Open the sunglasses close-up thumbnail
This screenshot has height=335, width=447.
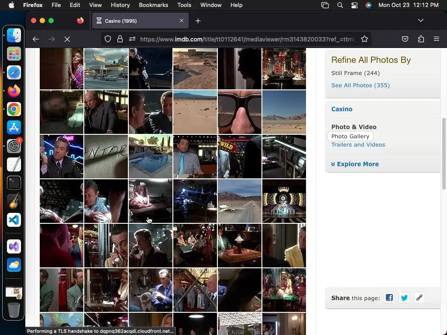coord(240,112)
